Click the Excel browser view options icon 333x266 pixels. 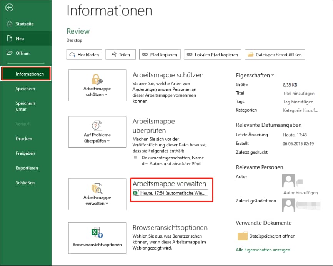97,232
